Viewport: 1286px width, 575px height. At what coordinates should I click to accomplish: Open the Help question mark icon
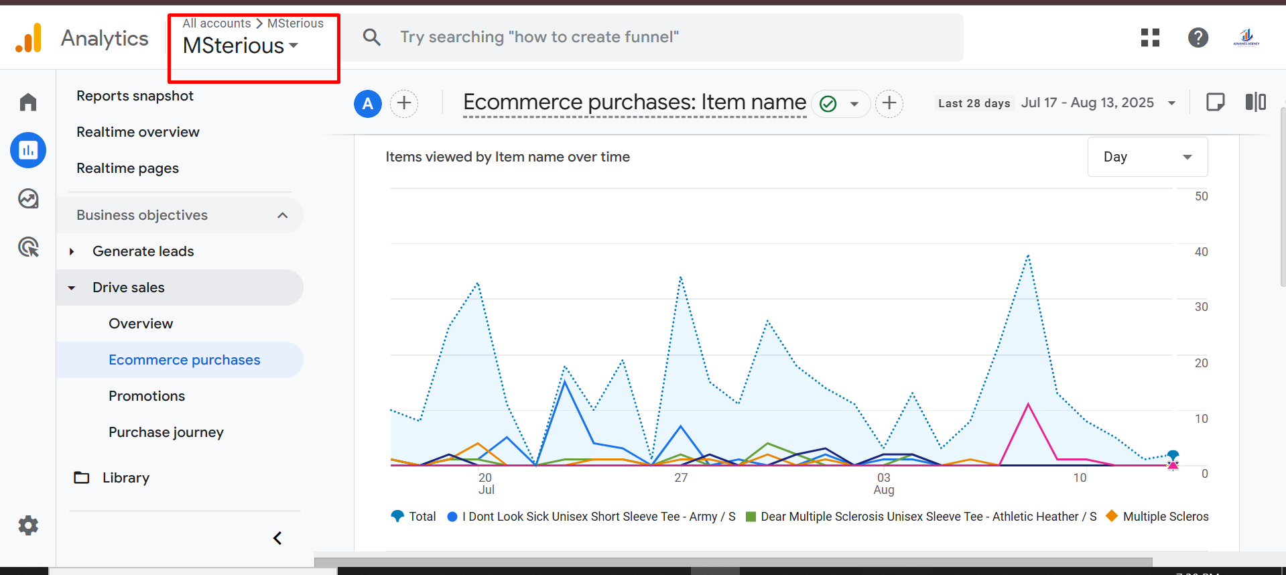point(1198,38)
